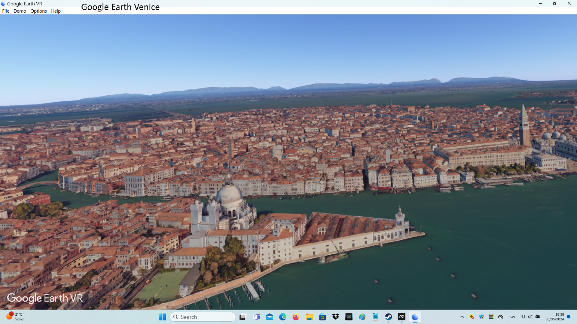Open Firefox from the taskbar
Image resolution: width=577 pixels, height=324 pixels.
(296, 317)
